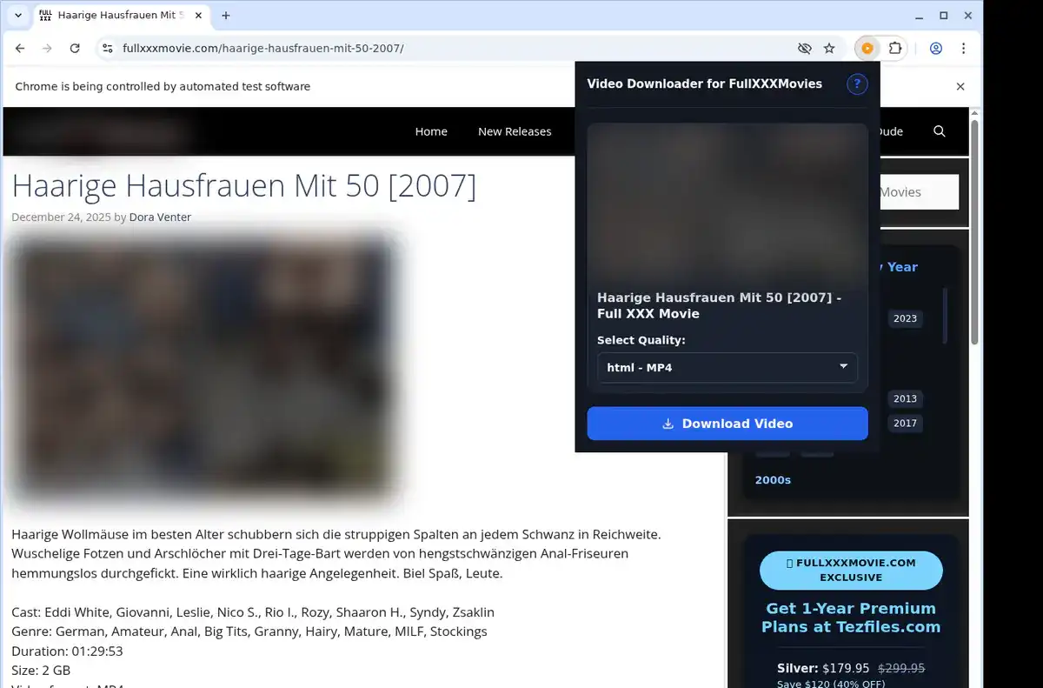Viewport: 1043px width, 688px height.
Task: Click the Video Downloader for FullXXXMovies popup title
Action: point(705,83)
